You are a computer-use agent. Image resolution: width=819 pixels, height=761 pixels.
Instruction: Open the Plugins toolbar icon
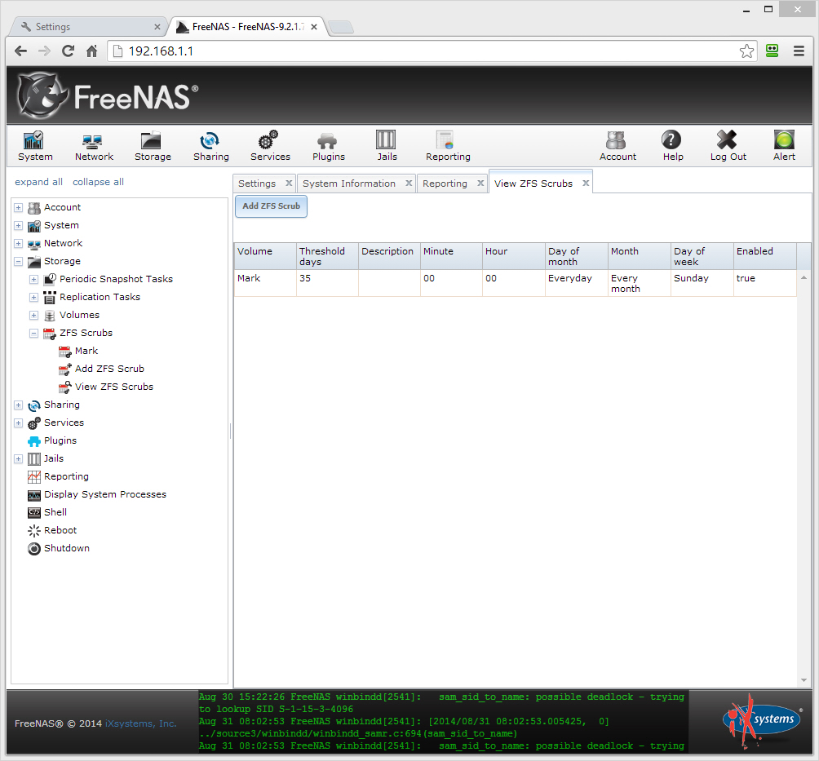click(x=328, y=146)
